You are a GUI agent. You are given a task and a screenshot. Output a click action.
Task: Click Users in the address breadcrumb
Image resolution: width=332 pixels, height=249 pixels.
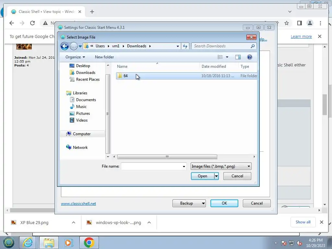100,46
